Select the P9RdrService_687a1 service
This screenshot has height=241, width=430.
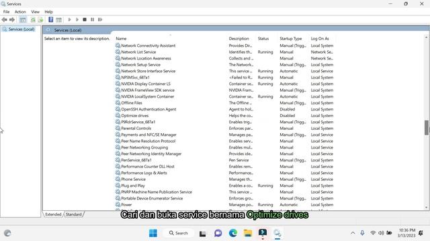pyautogui.click(x=138, y=122)
